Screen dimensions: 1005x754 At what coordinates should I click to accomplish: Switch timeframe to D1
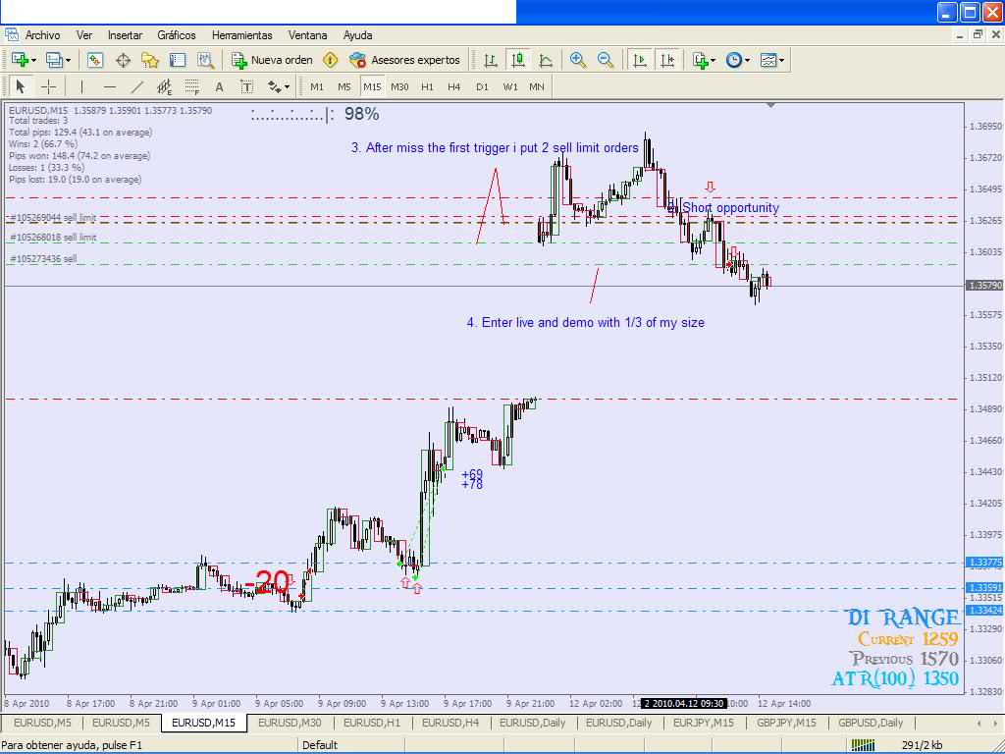click(x=482, y=86)
